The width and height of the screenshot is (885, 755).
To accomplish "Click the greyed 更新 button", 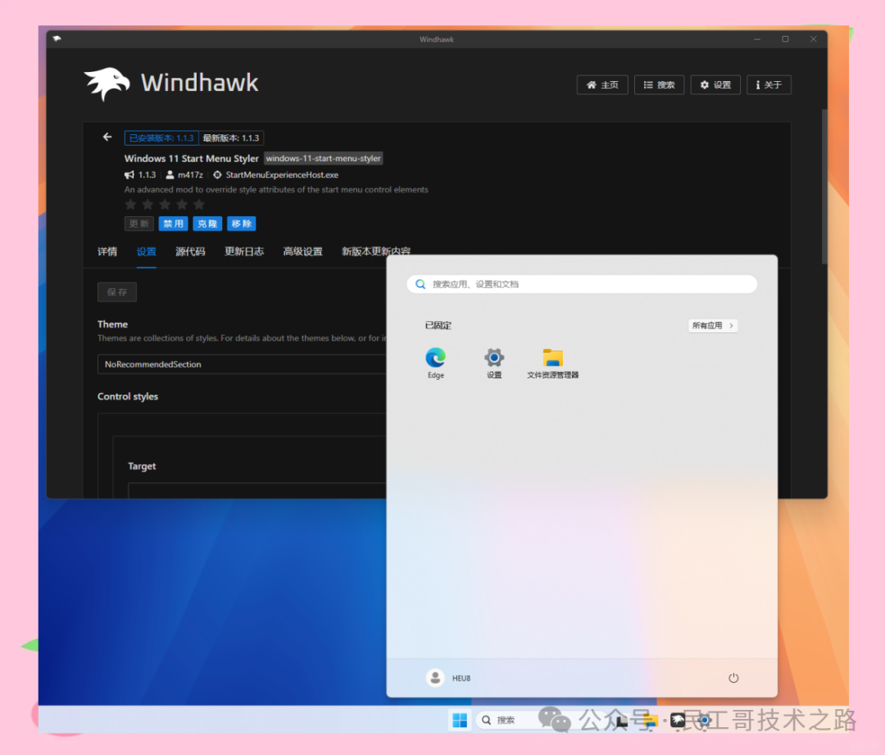I will (x=138, y=224).
